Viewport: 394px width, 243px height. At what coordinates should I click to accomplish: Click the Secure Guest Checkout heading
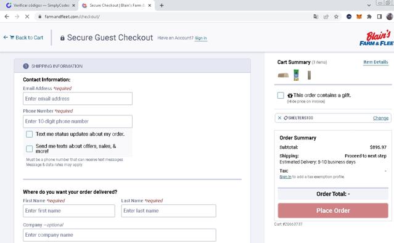[x=110, y=38]
